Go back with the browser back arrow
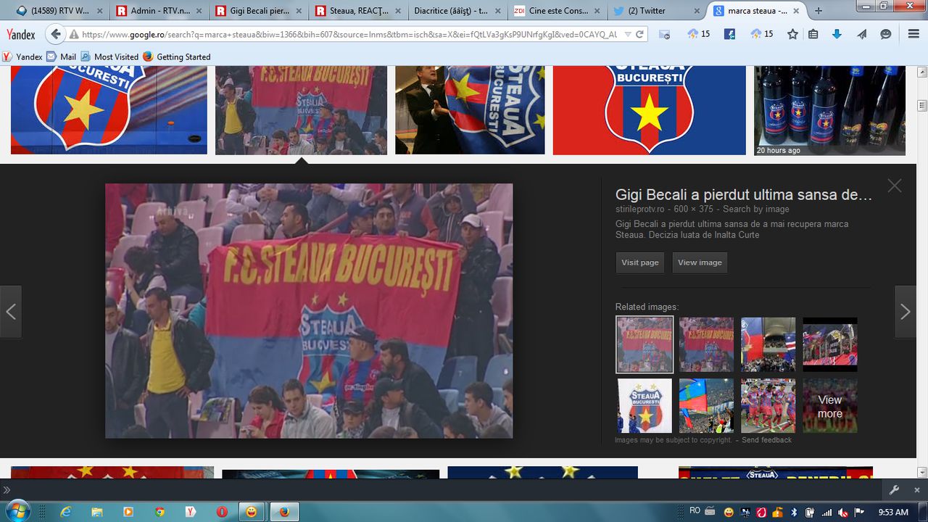The height and width of the screenshot is (522, 928). (x=56, y=34)
